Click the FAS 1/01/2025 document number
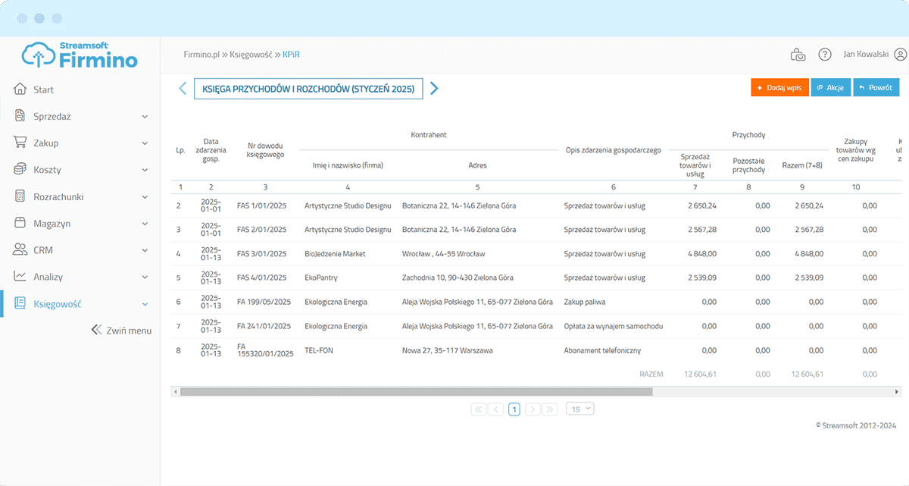Screen dimensions: 909x486 (x=262, y=205)
